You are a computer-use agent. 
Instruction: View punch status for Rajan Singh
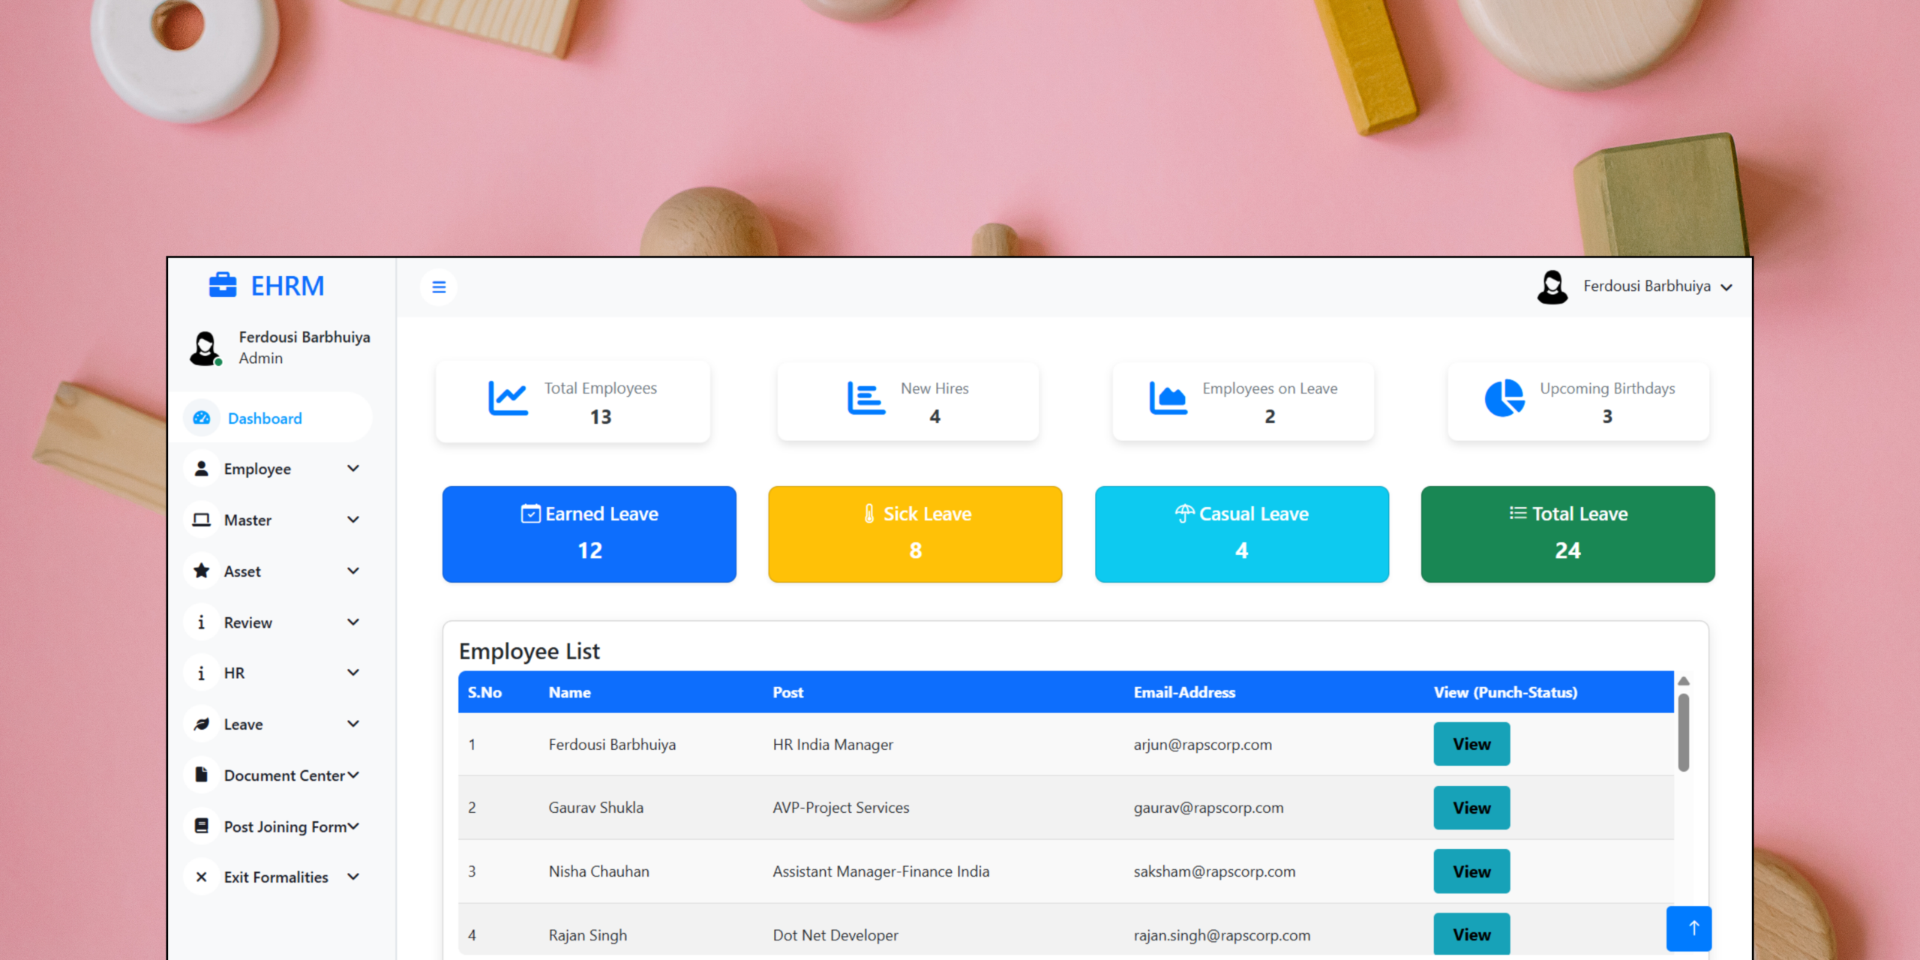1471,934
